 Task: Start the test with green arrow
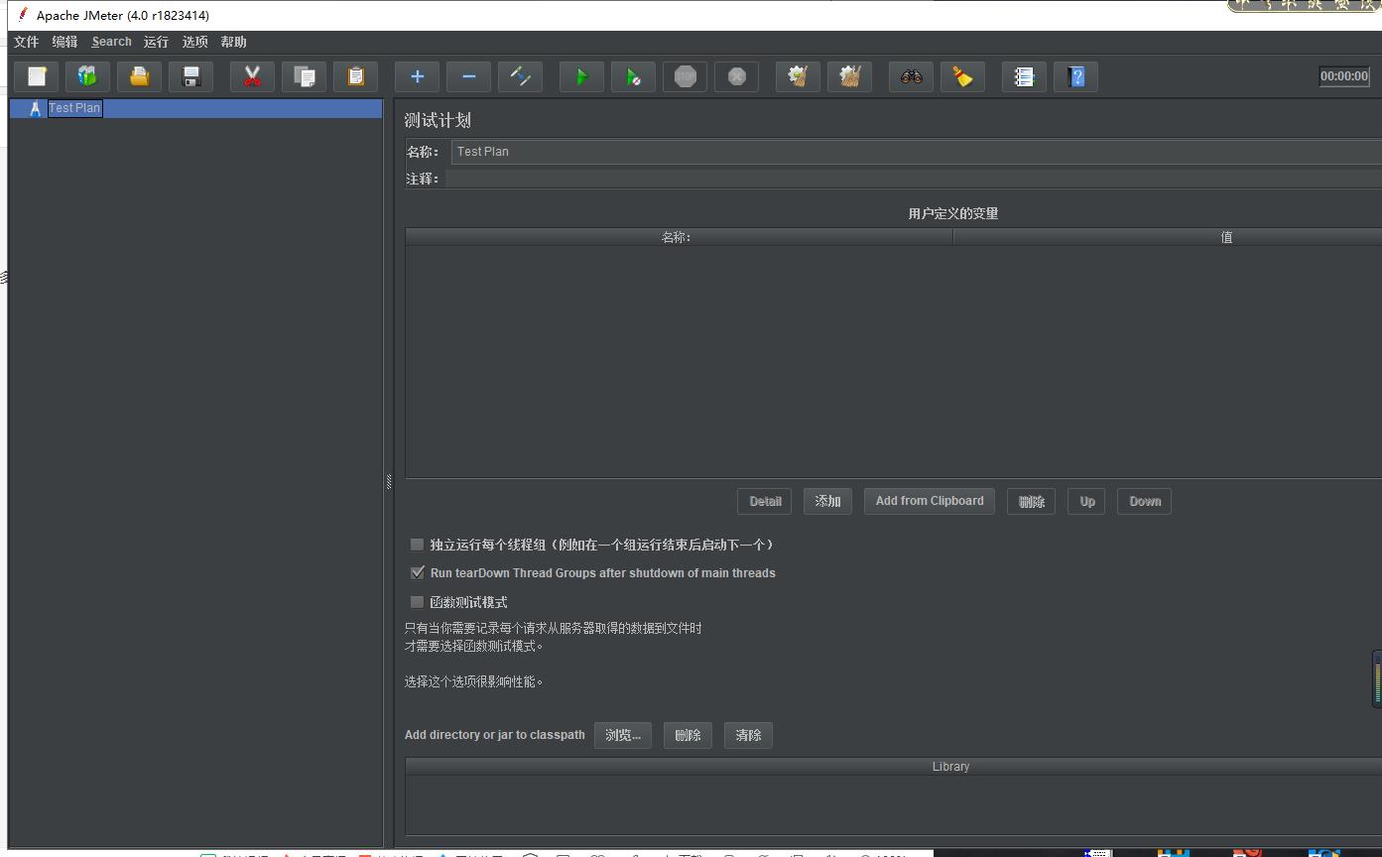581,76
